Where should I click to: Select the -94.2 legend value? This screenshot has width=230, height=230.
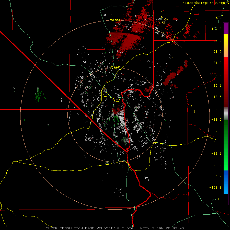[x=216, y=176]
